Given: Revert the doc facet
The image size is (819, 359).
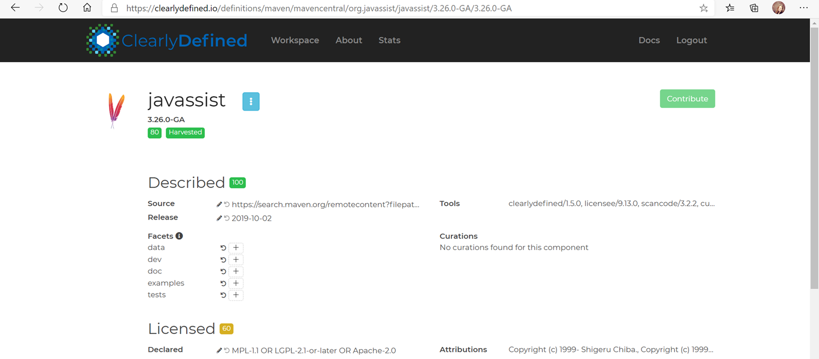Looking at the screenshot, I should tap(223, 271).
